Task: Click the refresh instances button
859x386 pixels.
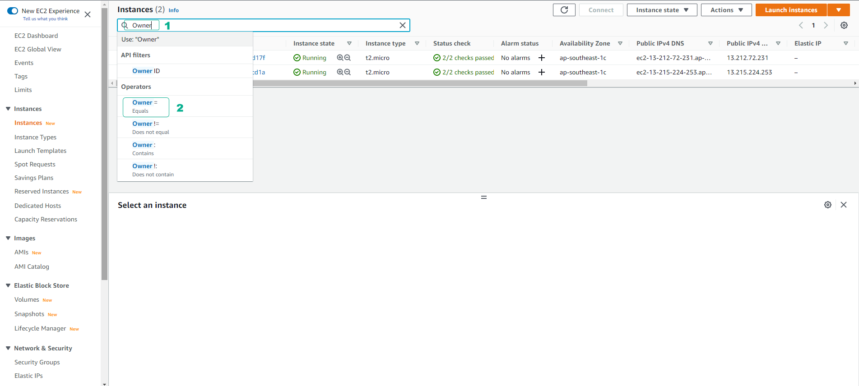Action: tap(564, 10)
